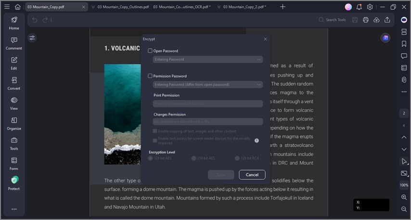Open the Form tool
Viewport: 411px width, 220px height.
[14, 164]
